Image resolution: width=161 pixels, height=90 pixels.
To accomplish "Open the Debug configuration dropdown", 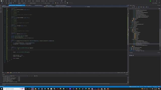I will (x=20, y=3).
